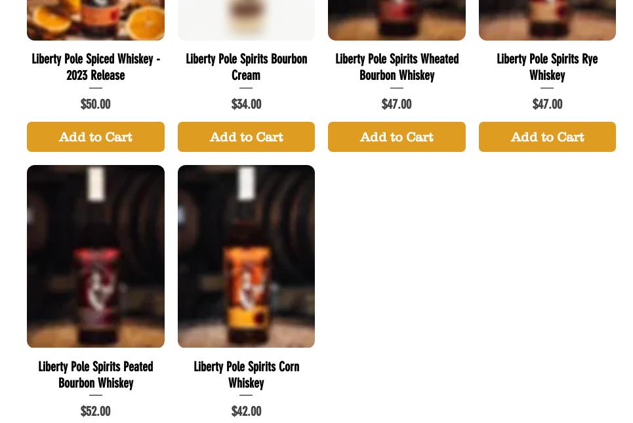View the Corn Whiskey bottle image
Viewport: 633px width, 423px height.
pos(246,256)
